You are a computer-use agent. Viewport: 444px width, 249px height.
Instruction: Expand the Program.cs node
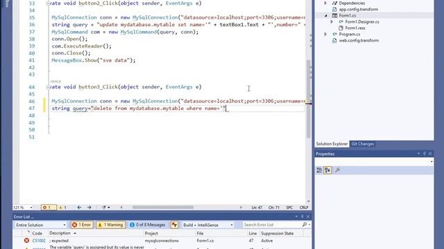pos(325,34)
